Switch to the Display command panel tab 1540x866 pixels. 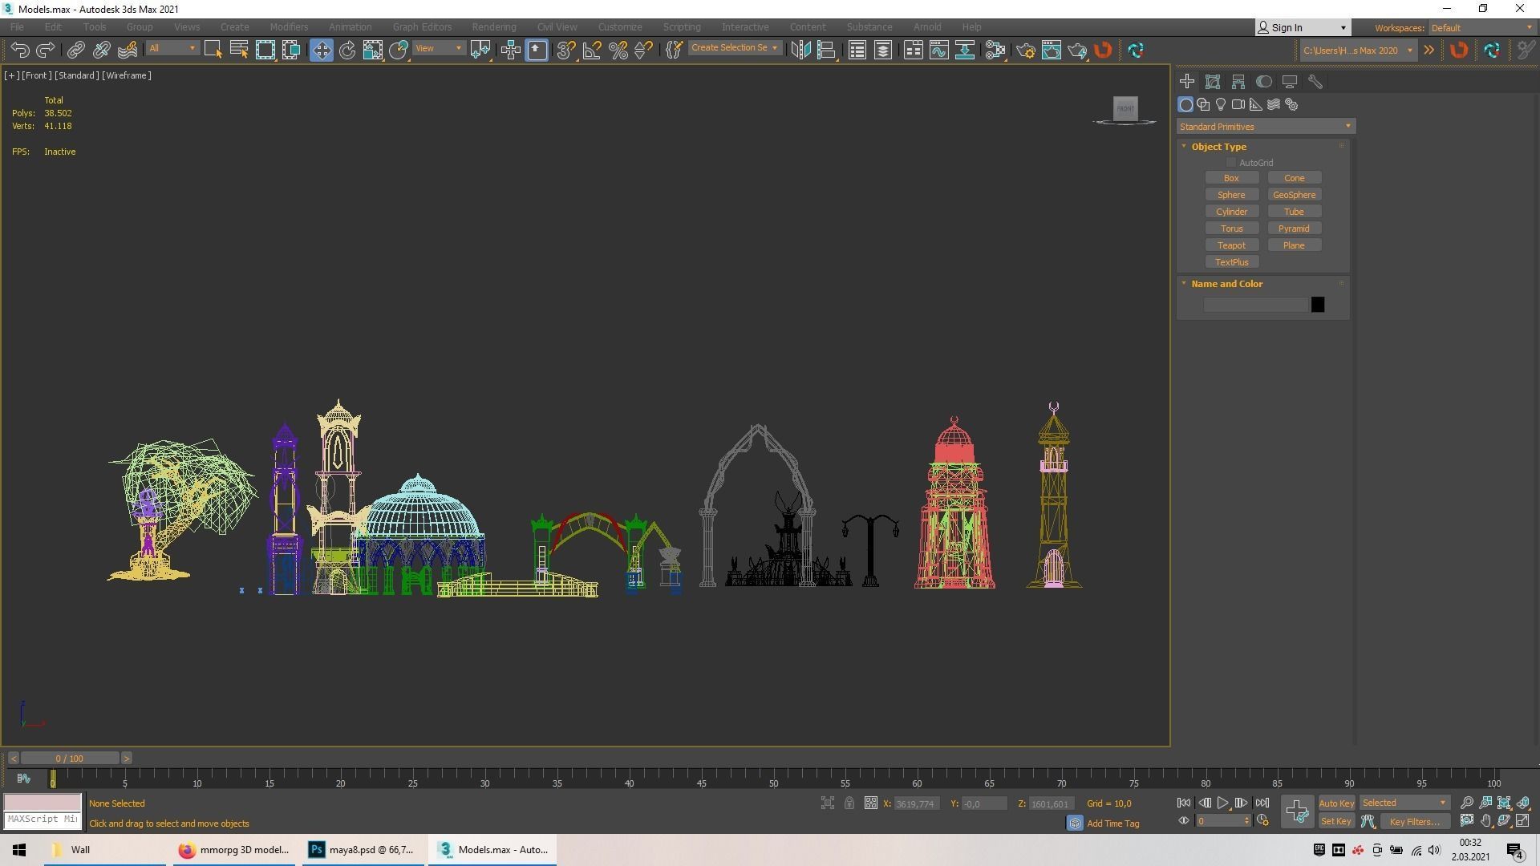1290,82
